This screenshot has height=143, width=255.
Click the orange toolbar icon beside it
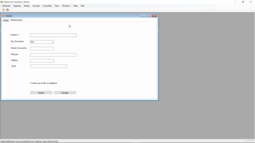[8, 10]
